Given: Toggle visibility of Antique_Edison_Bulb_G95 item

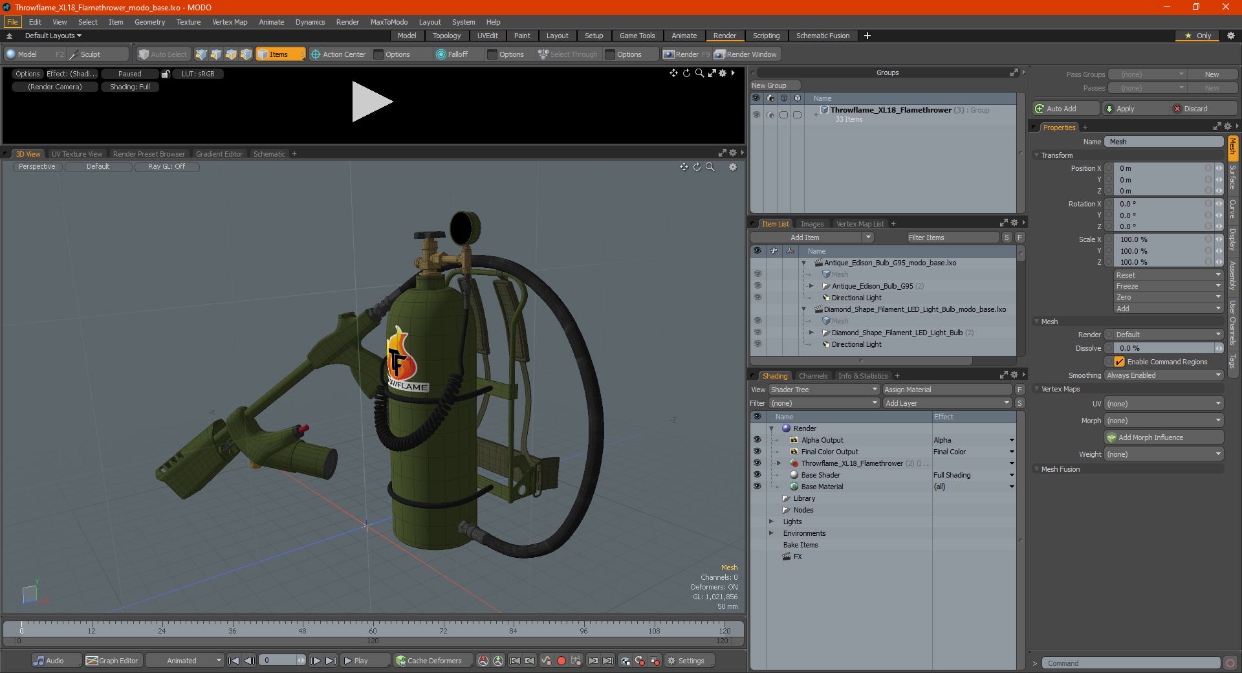Looking at the screenshot, I should (x=757, y=286).
